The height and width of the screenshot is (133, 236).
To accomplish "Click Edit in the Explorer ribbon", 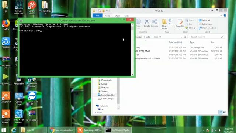I will point(189,24).
